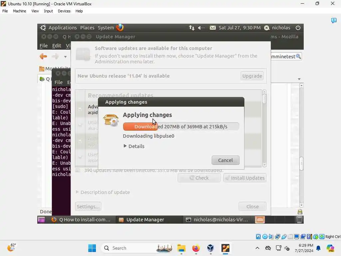
Task: Open VirtualBox Help menu
Action: [x=79, y=11]
